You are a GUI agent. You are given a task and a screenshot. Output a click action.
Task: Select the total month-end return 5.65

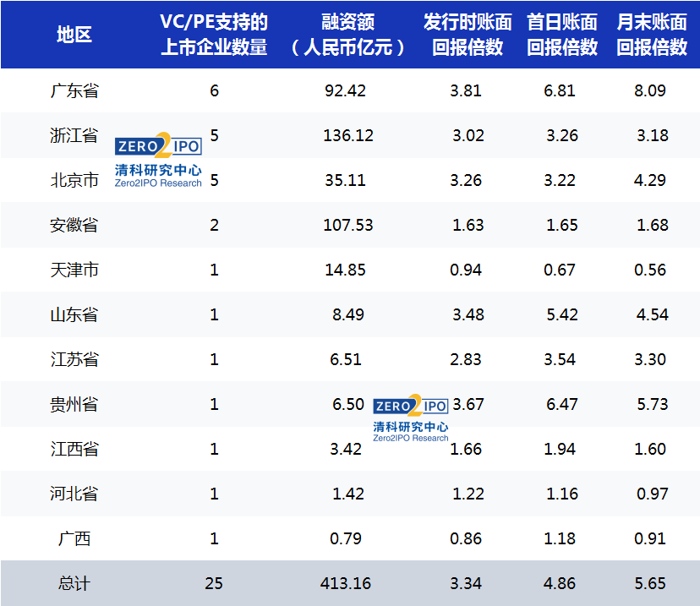650,583
